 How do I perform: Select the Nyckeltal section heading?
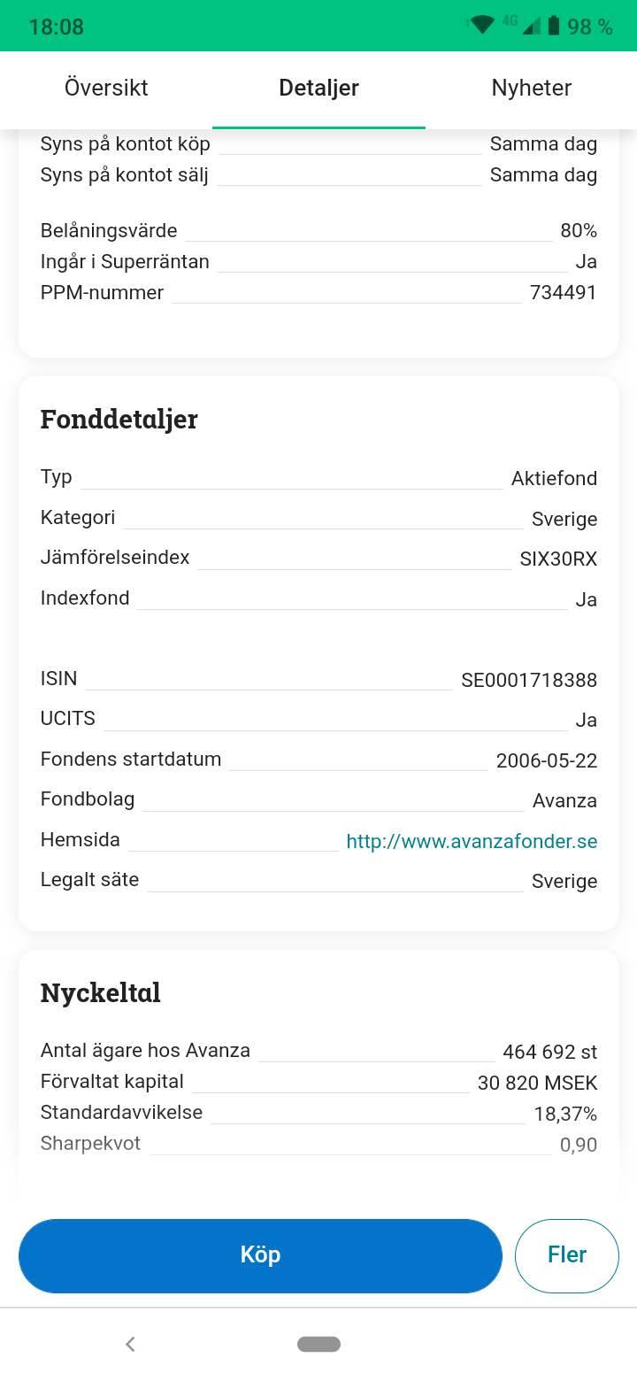pos(101,993)
